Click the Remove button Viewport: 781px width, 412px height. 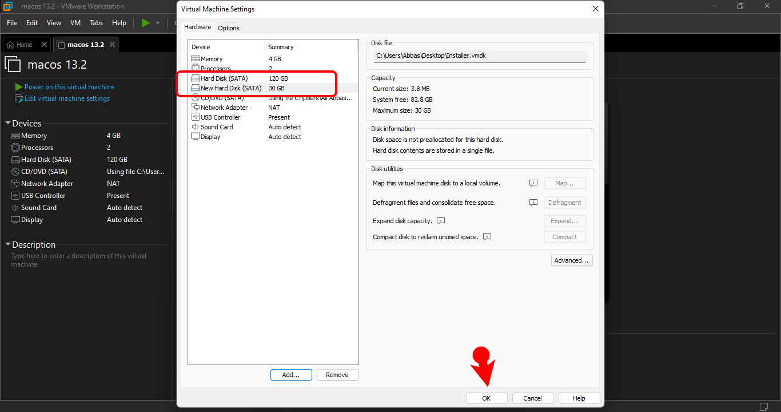tap(337, 375)
